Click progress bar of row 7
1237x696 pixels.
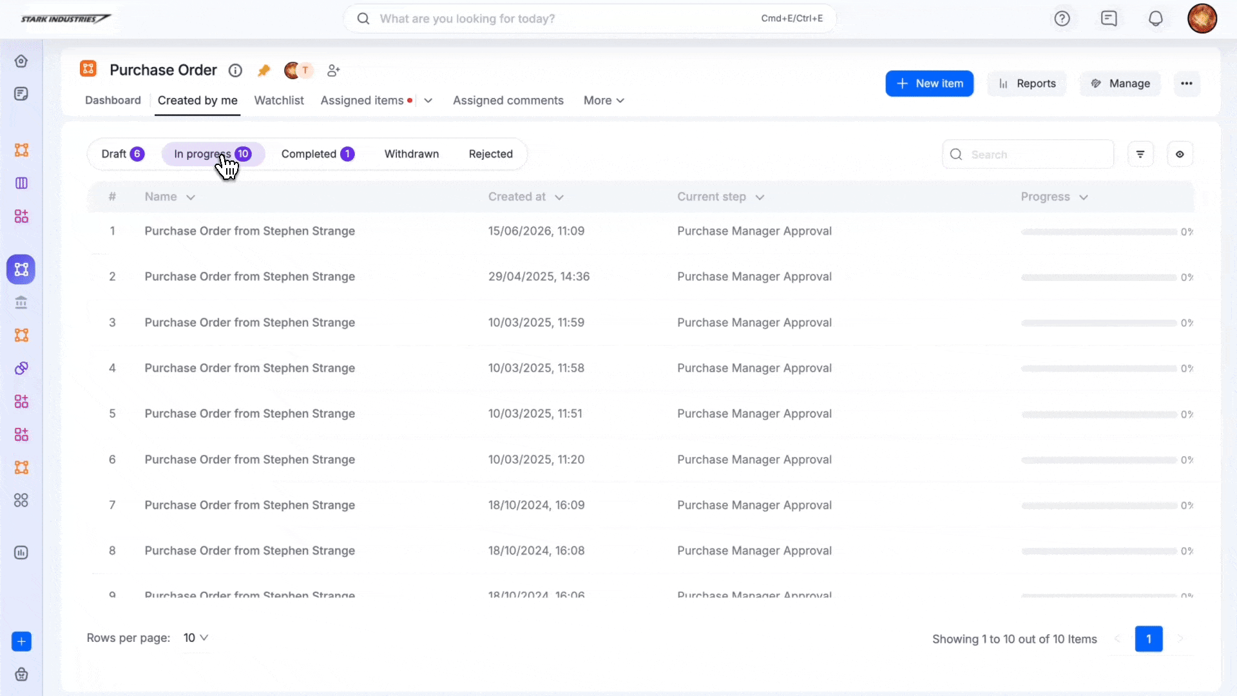click(1099, 506)
